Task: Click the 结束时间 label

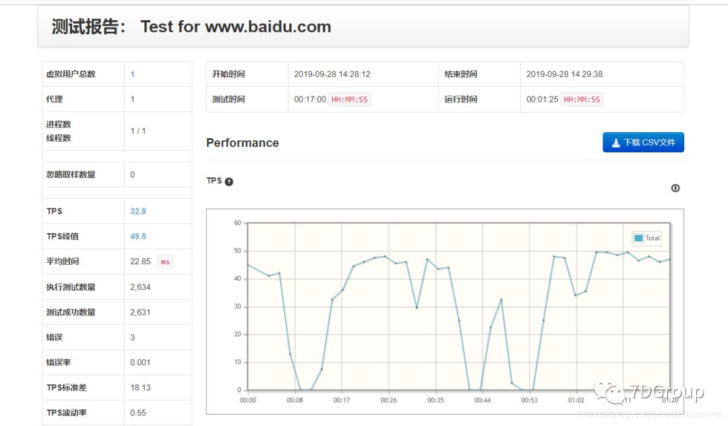Action: pyautogui.click(x=460, y=74)
